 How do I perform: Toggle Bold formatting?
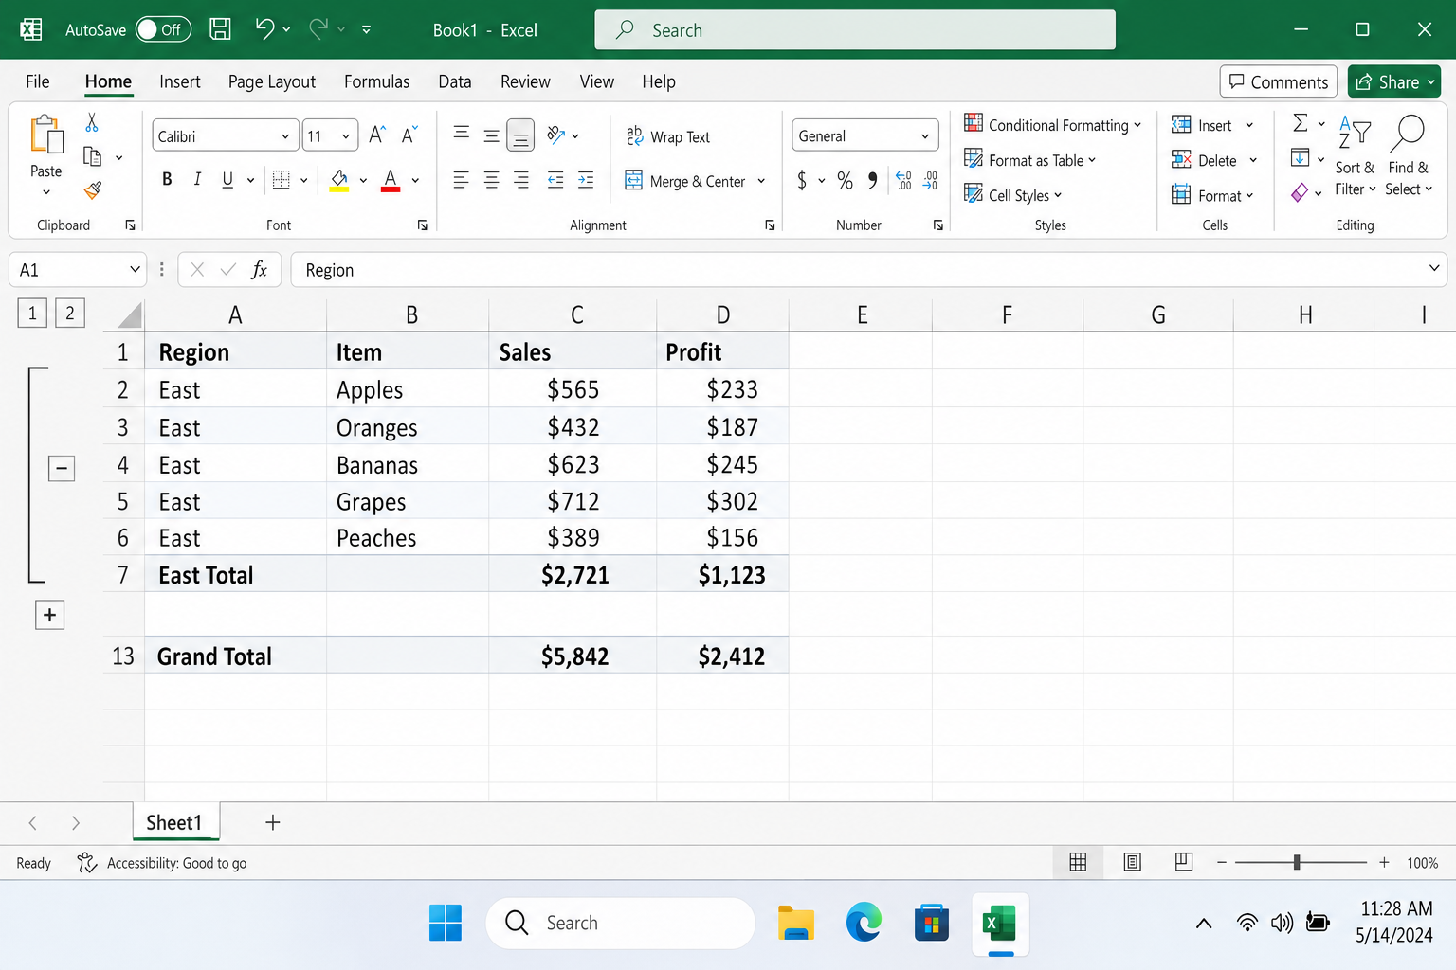(167, 179)
